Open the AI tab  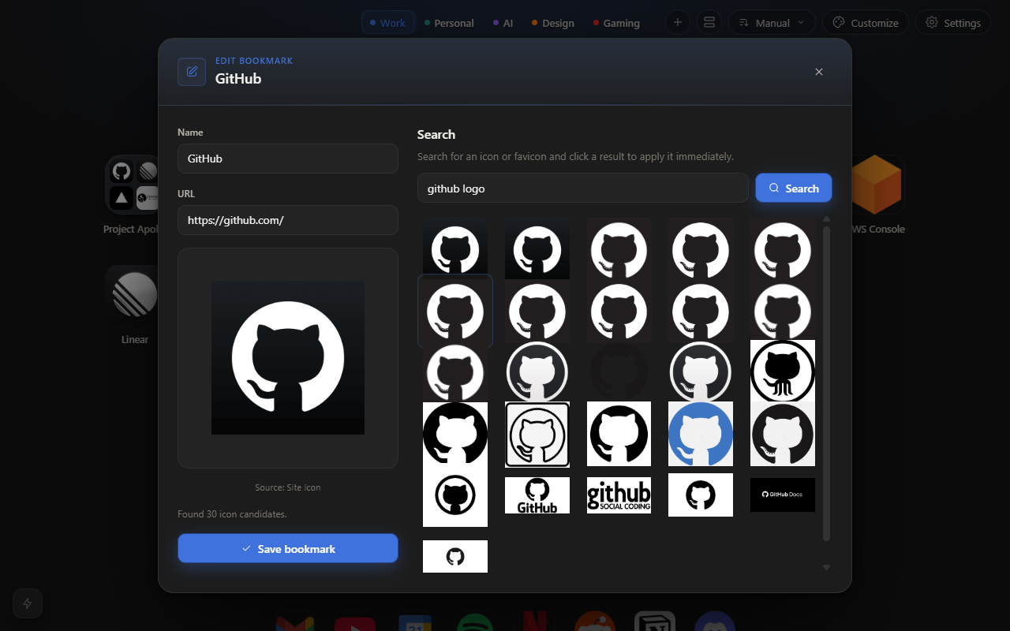[x=503, y=23]
